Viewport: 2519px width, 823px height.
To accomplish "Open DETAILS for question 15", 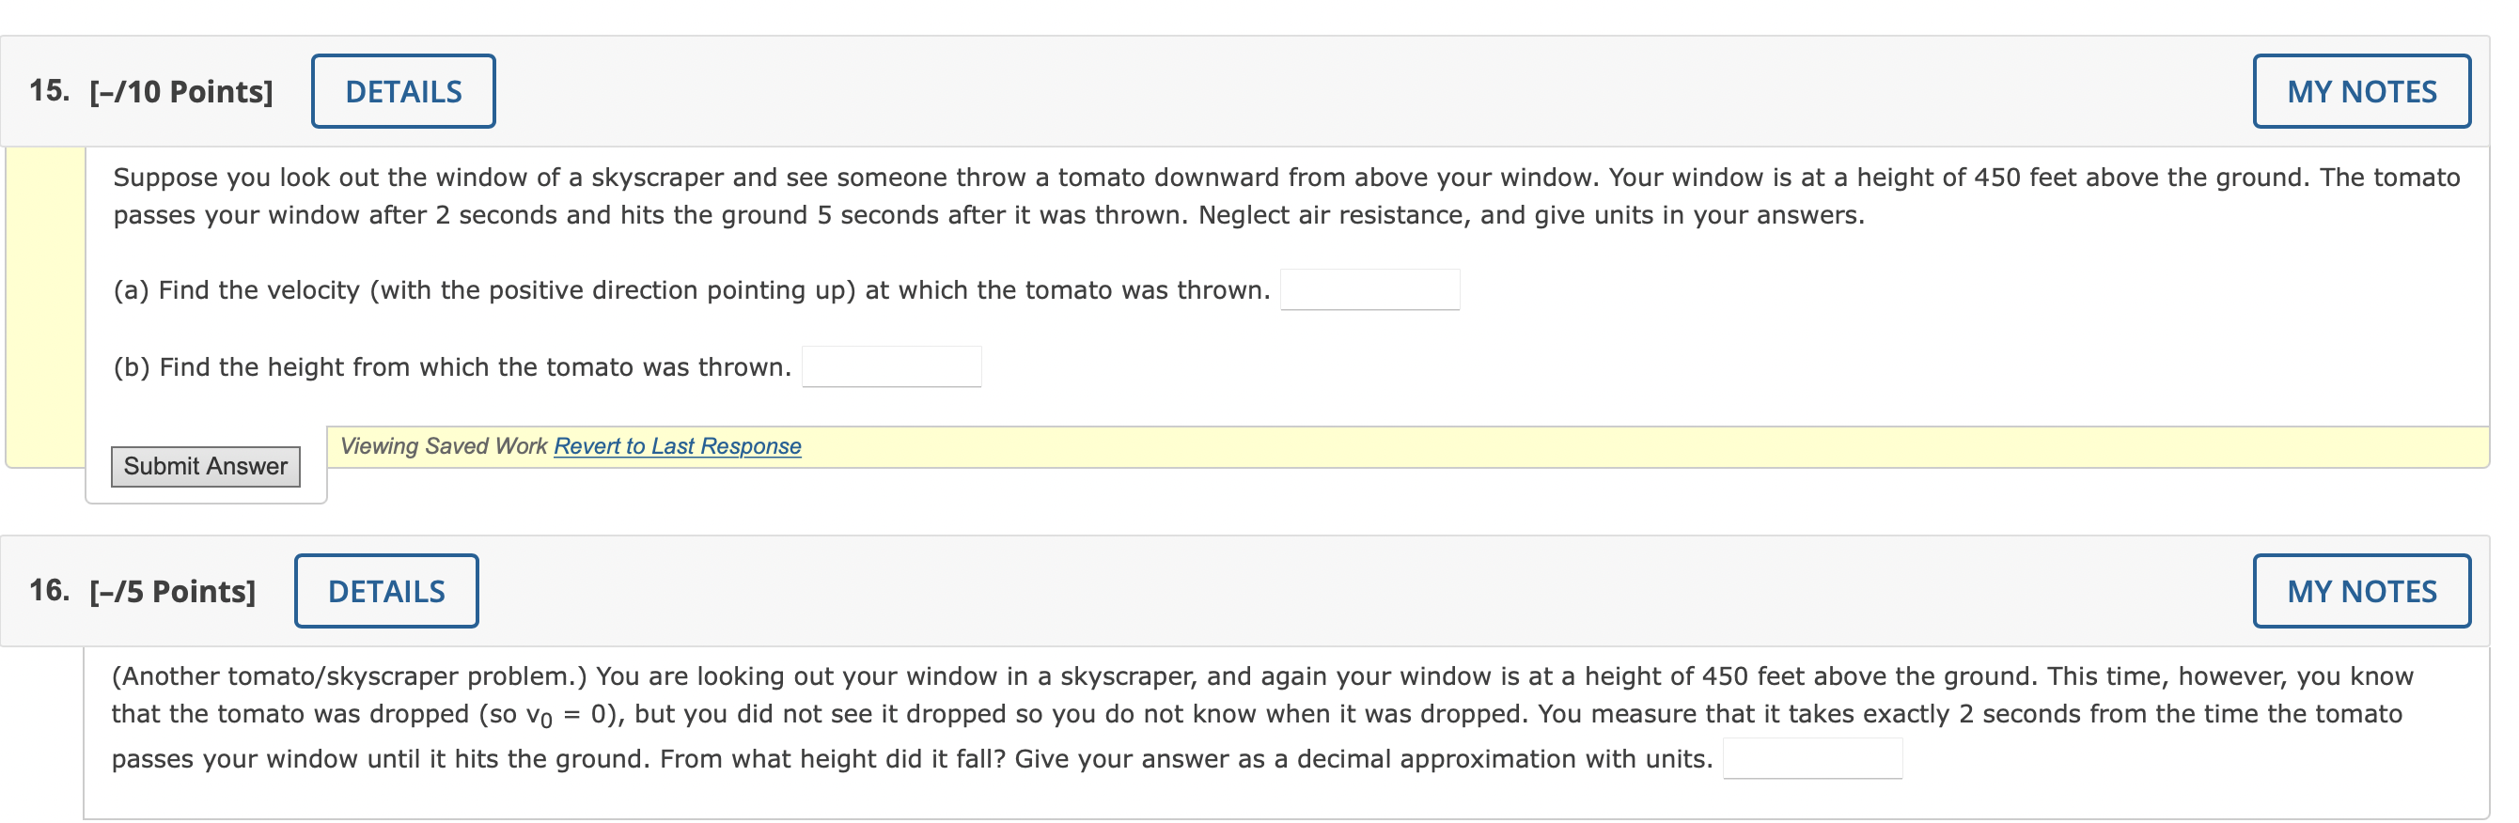I will pos(403,90).
